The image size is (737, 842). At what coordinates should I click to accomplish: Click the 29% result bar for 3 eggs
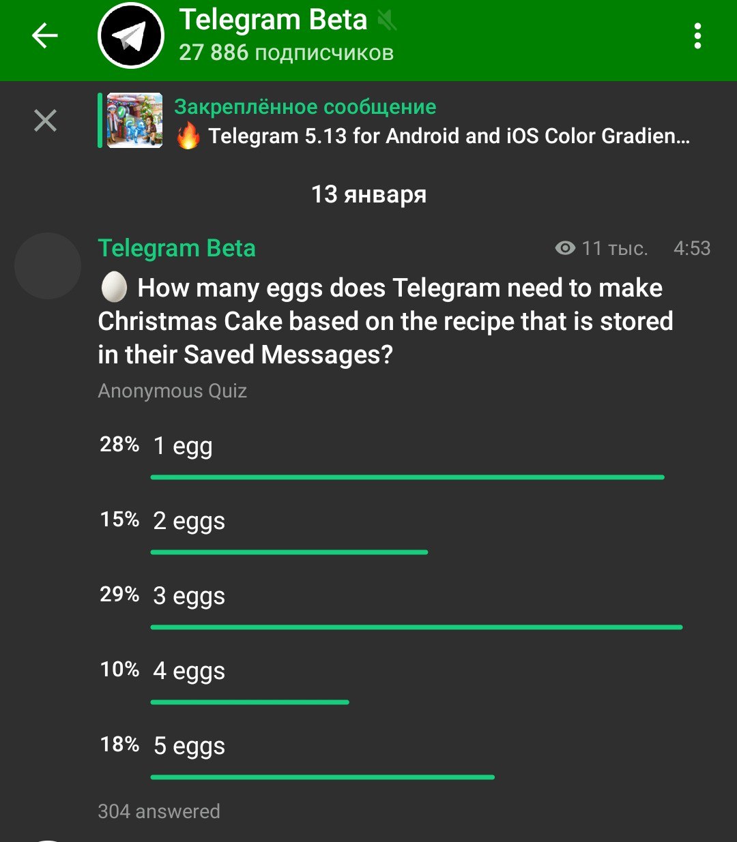416,627
